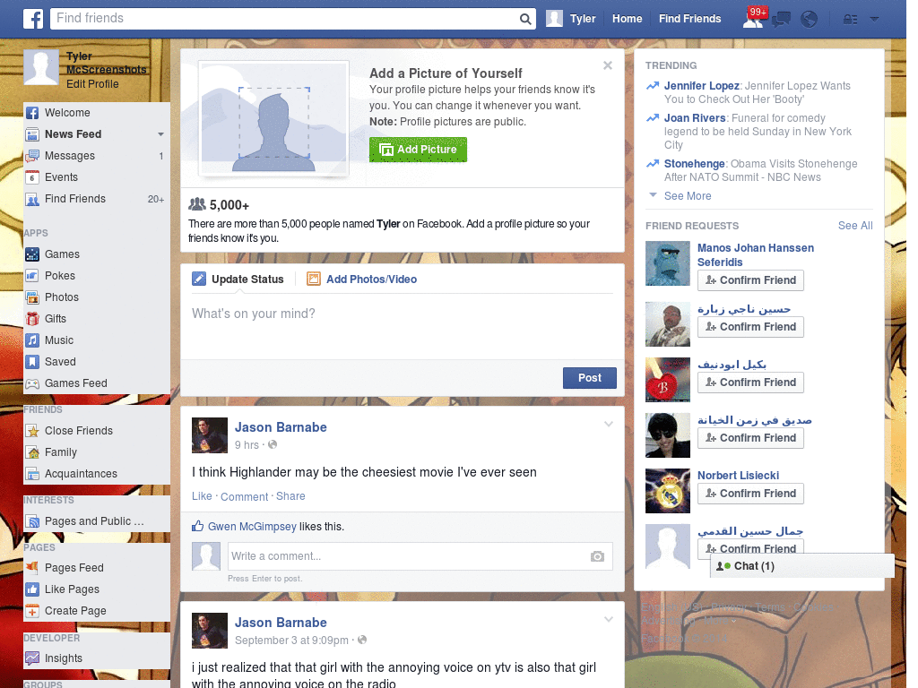Image resolution: width=918 pixels, height=688 pixels.
Task: Click the Find friends search field
Action: (286, 19)
